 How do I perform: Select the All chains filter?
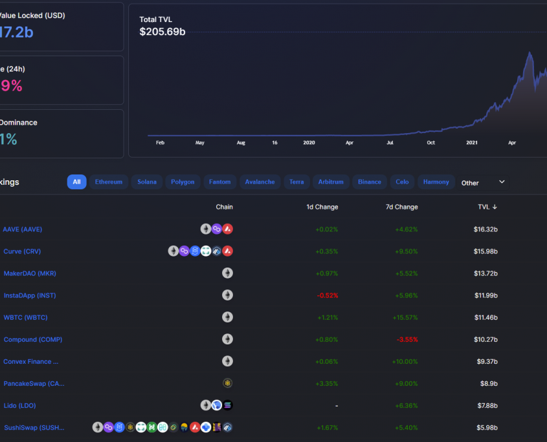tap(76, 182)
